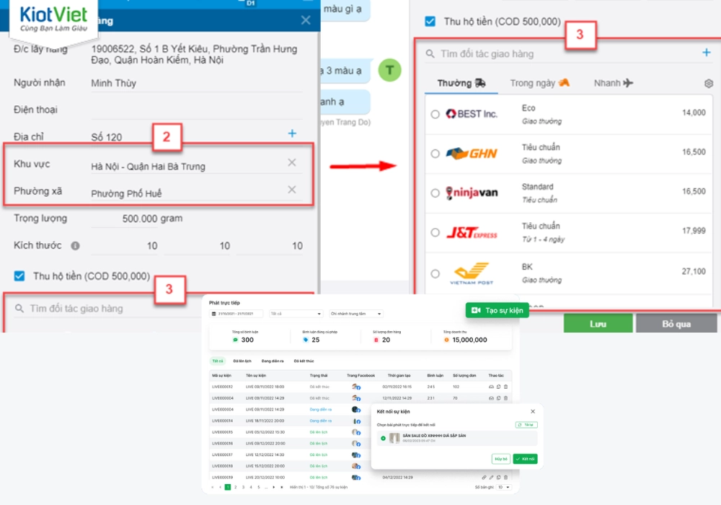721x505 pixels.
Task: Copy event LIVE000012 with duplicate icon
Action: point(498,387)
